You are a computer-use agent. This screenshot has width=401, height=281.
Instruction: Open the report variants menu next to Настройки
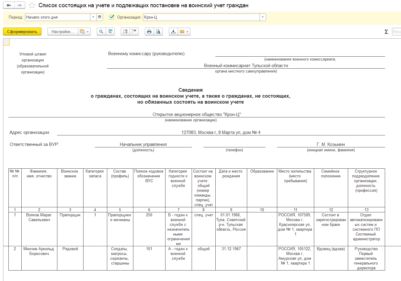tap(84, 31)
